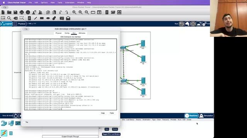Open a file with the folder icon
This screenshot has width=247, height=138.
click(9, 12)
